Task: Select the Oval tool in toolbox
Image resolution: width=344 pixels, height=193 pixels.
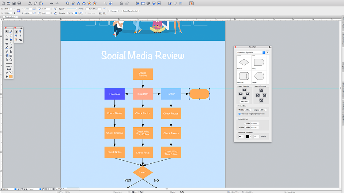Action: pyautogui.click(x=7, y=44)
